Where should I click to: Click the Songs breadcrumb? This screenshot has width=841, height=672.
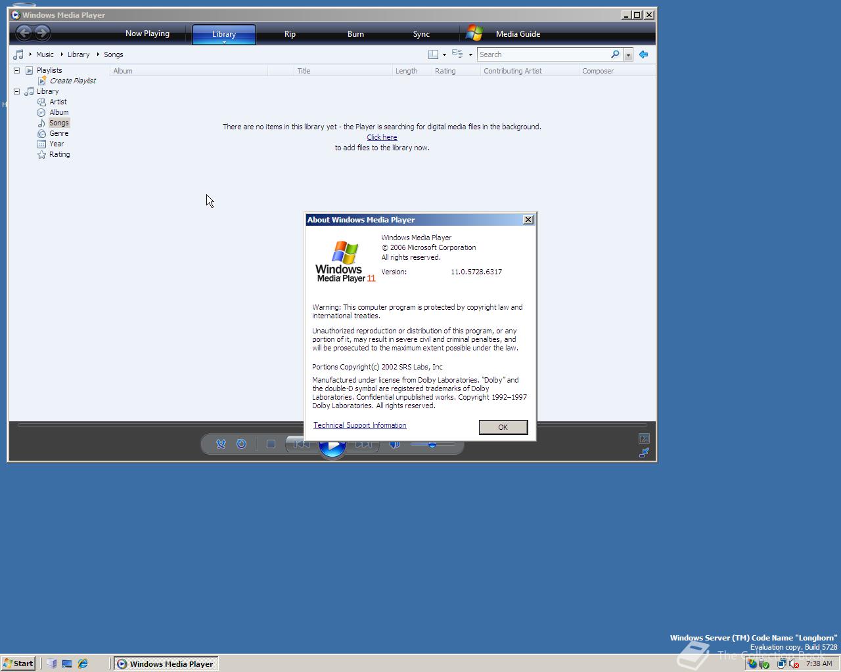[114, 54]
